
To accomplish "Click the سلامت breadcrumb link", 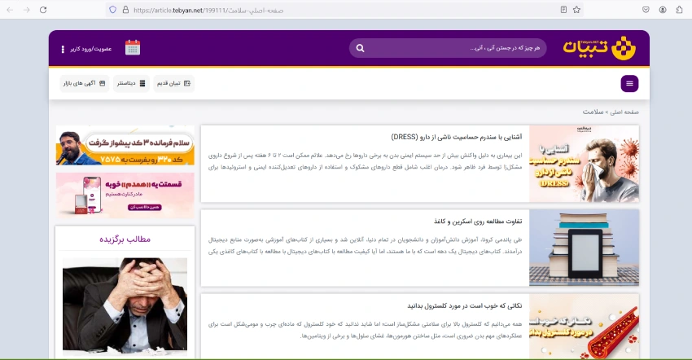I will [x=593, y=112].
